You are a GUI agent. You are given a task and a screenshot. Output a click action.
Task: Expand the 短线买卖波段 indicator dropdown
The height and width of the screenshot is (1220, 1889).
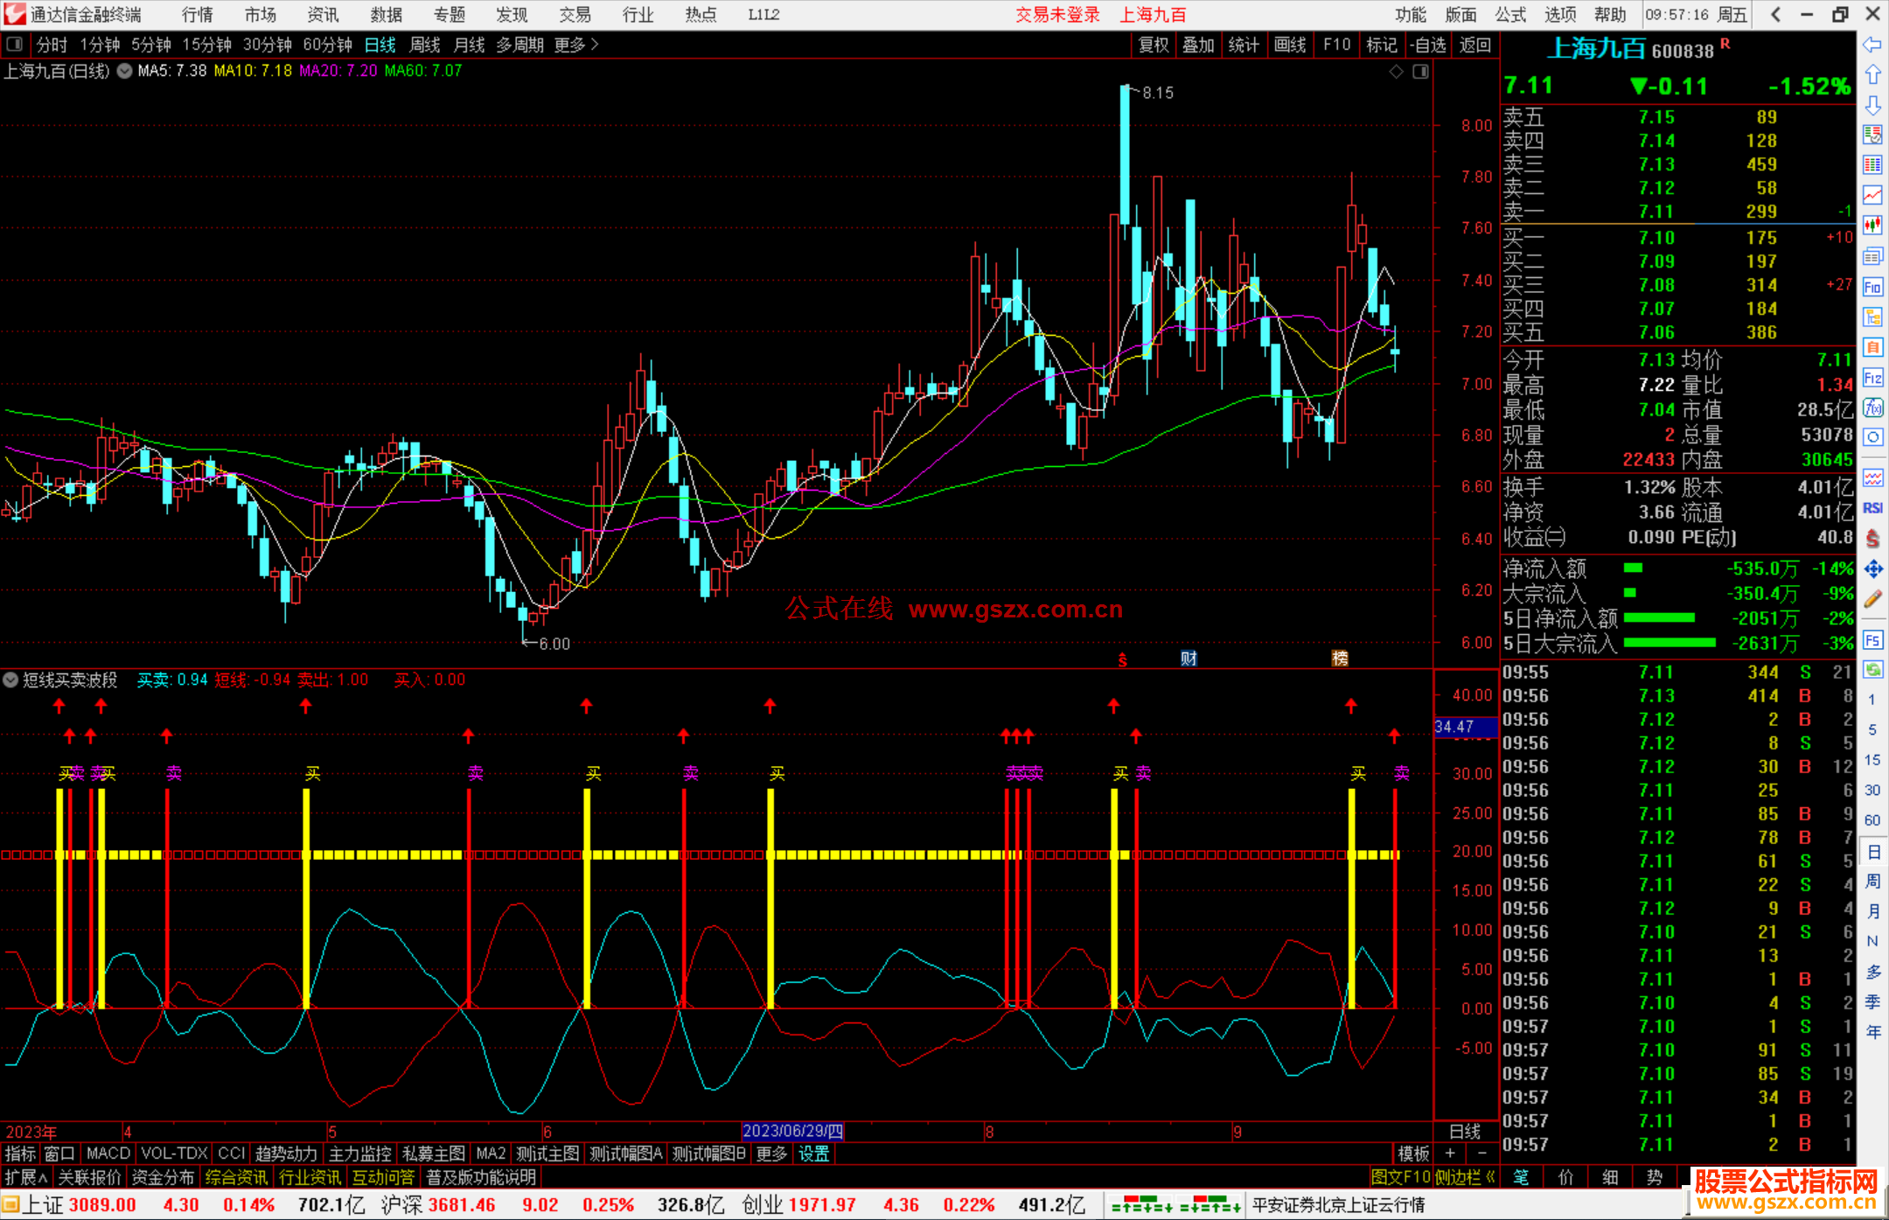[x=10, y=680]
